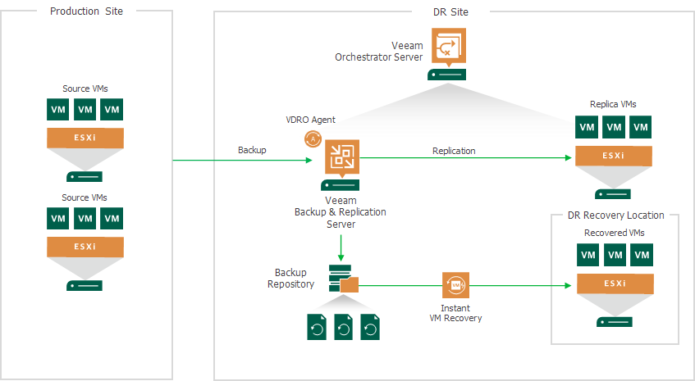Click the "Backup Repository" label

(x=290, y=279)
